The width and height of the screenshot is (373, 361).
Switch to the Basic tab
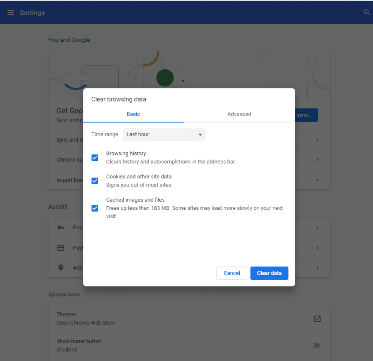pyautogui.click(x=133, y=114)
